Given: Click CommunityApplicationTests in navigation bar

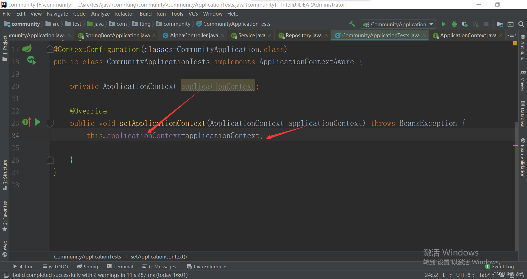Looking at the screenshot, I should point(233,24).
